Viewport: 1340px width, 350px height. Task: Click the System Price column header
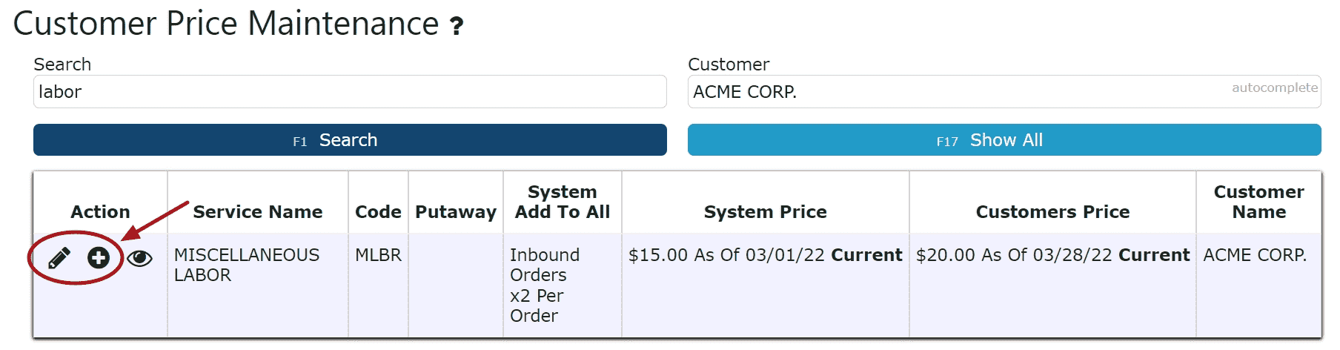[x=765, y=212]
